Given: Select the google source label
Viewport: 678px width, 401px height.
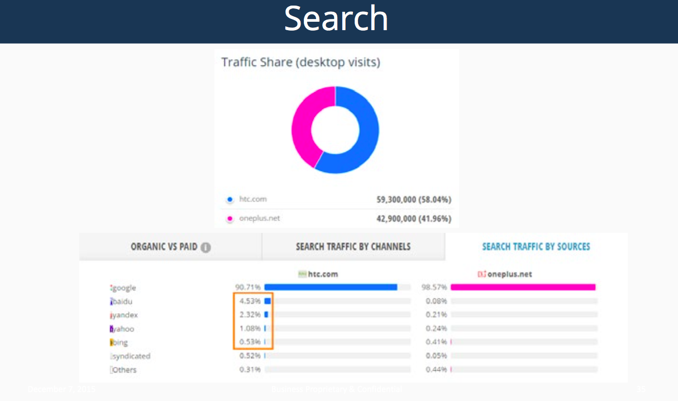Looking at the screenshot, I should pos(125,288).
